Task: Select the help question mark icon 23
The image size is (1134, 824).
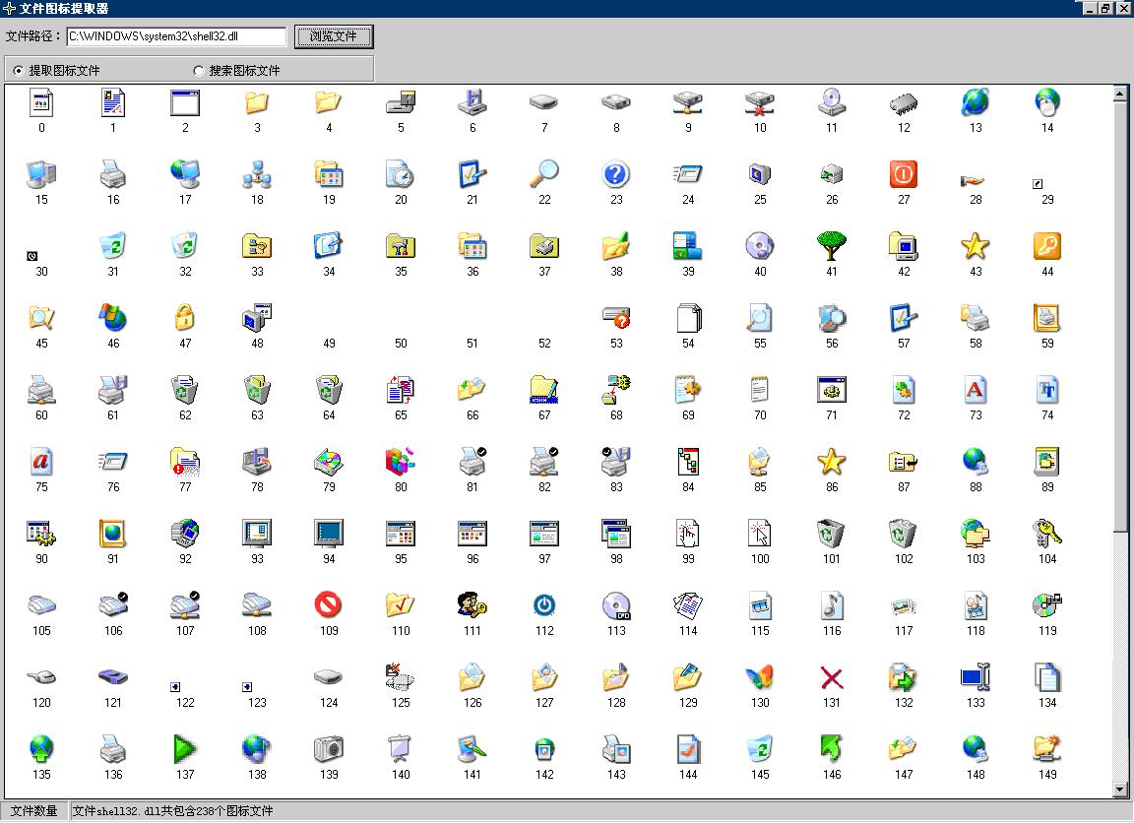Action: coord(615,175)
